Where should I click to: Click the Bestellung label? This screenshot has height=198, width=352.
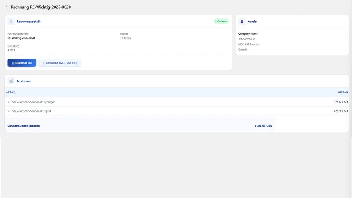(x=14, y=46)
